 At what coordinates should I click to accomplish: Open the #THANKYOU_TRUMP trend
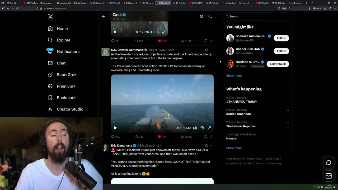click(x=241, y=102)
